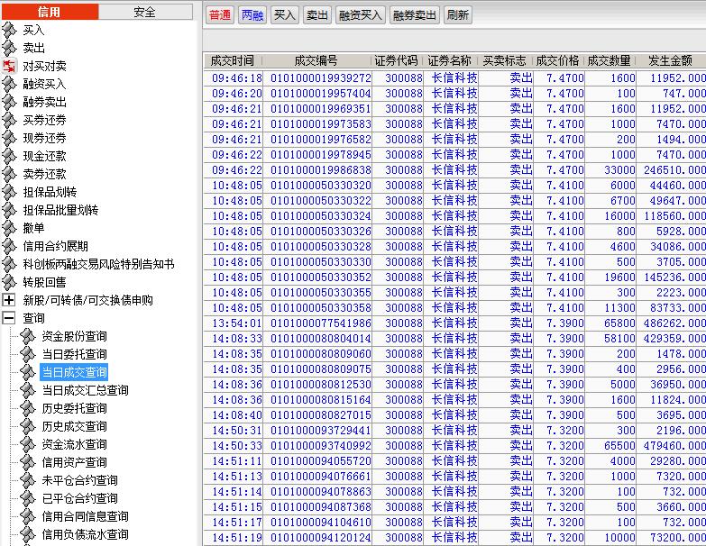The width and height of the screenshot is (706, 546).
Task: Click the icon next to 撤单
Action: point(9,228)
